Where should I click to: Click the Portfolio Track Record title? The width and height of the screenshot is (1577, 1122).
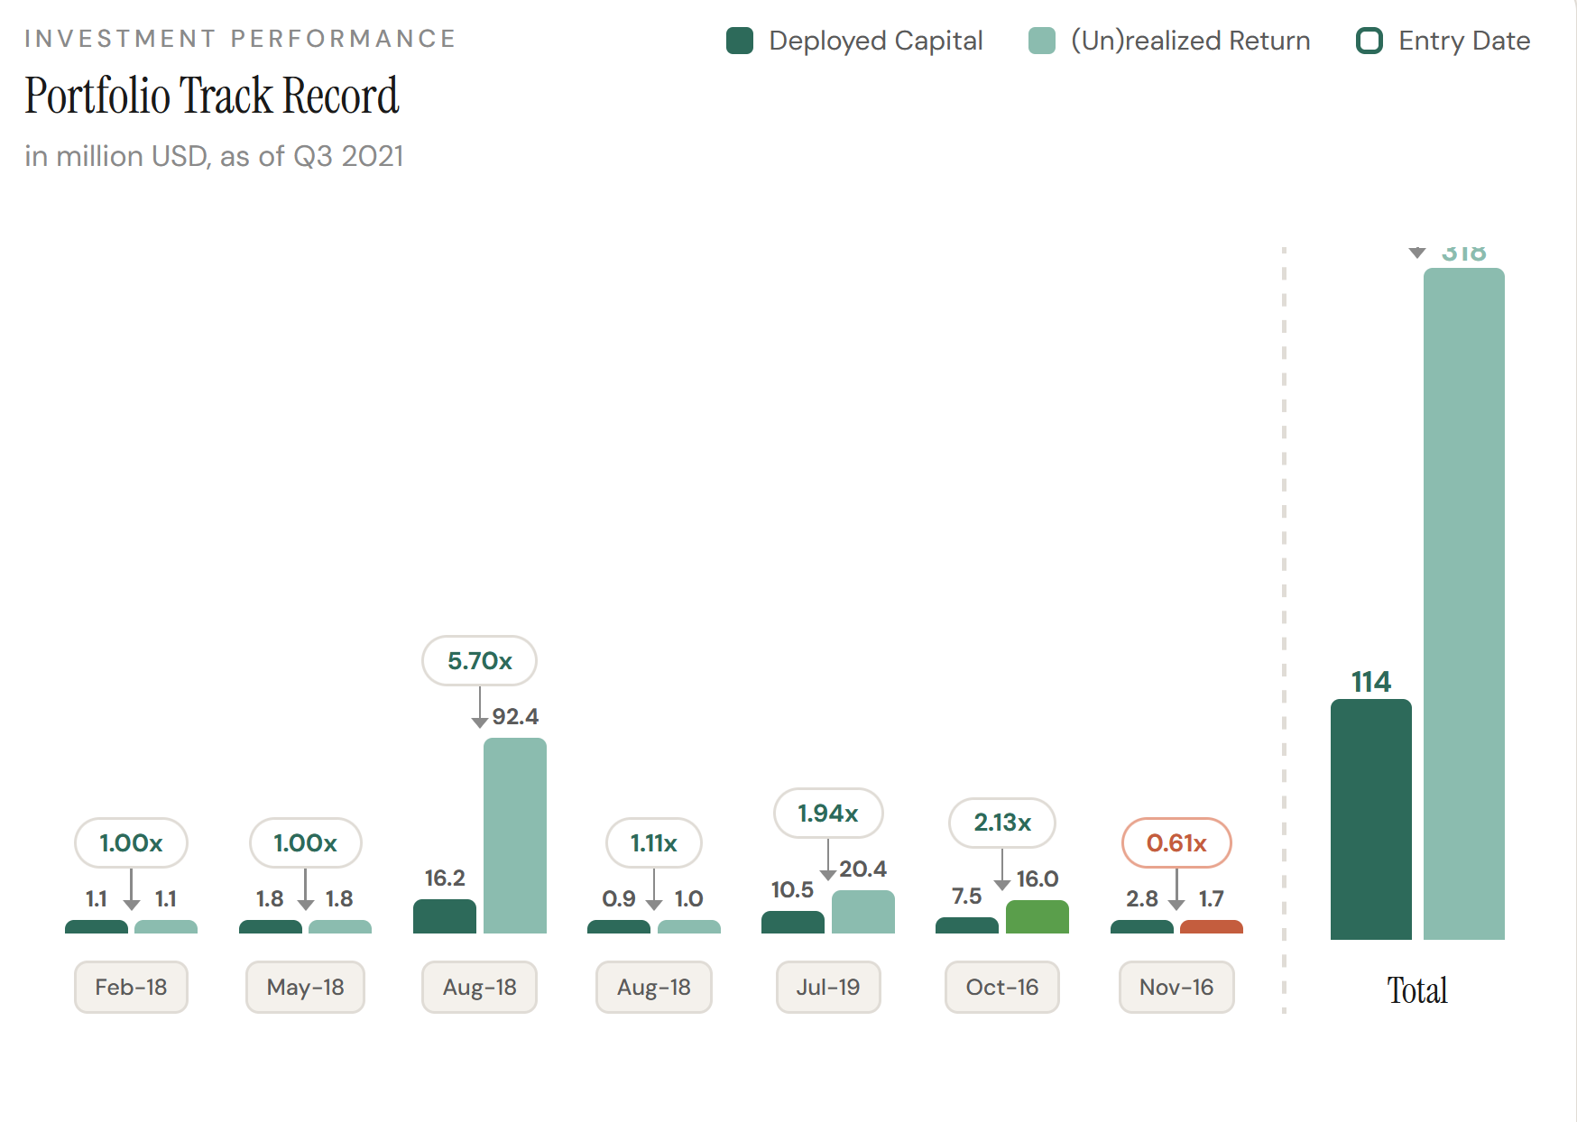[x=212, y=96]
